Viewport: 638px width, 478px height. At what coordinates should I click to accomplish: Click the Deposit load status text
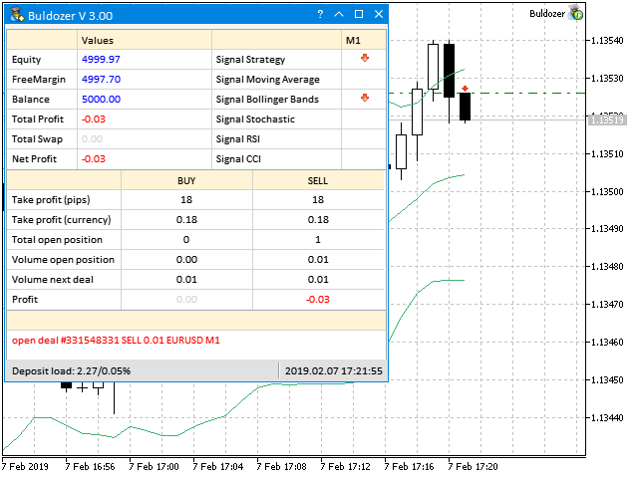71,370
